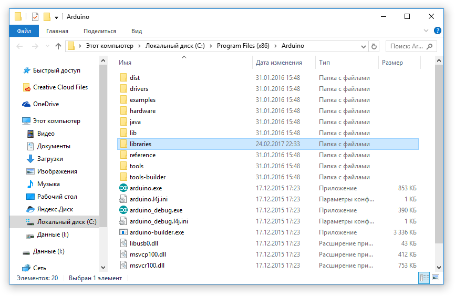The height and width of the screenshot is (296, 455).
Task: Sort by the Размер column header
Action: (x=392, y=63)
